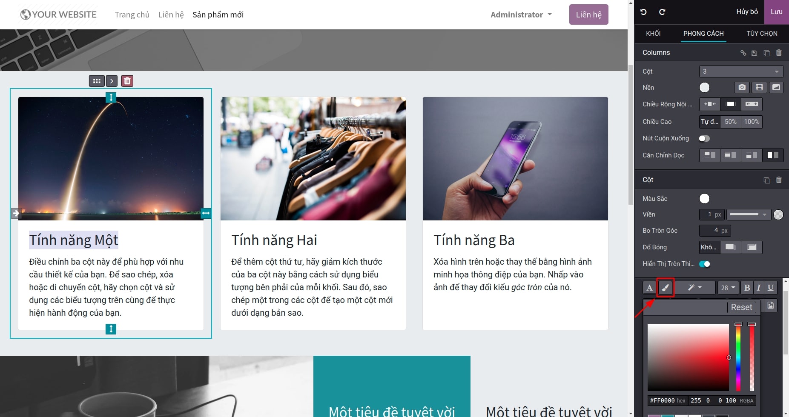Apply bold formatting with B button
The width and height of the screenshot is (789, 417).
coord(747,288)
